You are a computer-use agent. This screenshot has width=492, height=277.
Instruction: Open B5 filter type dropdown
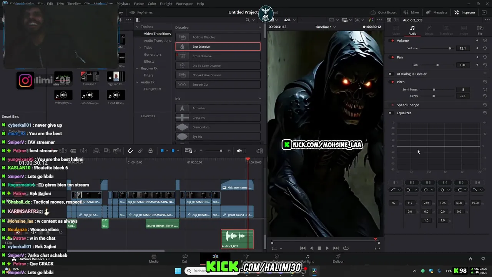[461, 190]
